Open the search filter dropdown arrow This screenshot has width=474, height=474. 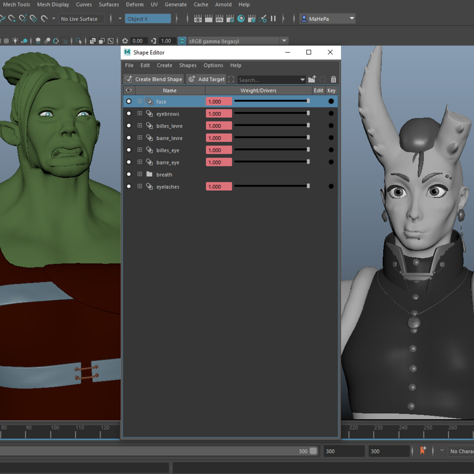coord(302,79)
